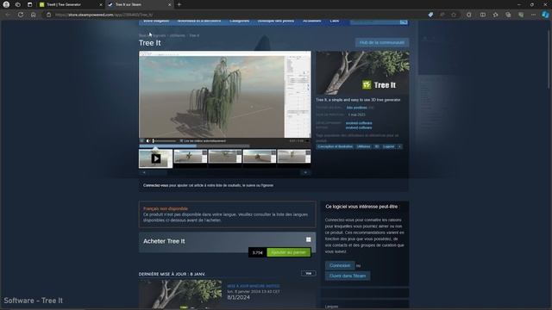Open Labo in Steam store nav
This screenshot has width=552, height=310.
tap(335, 21)
